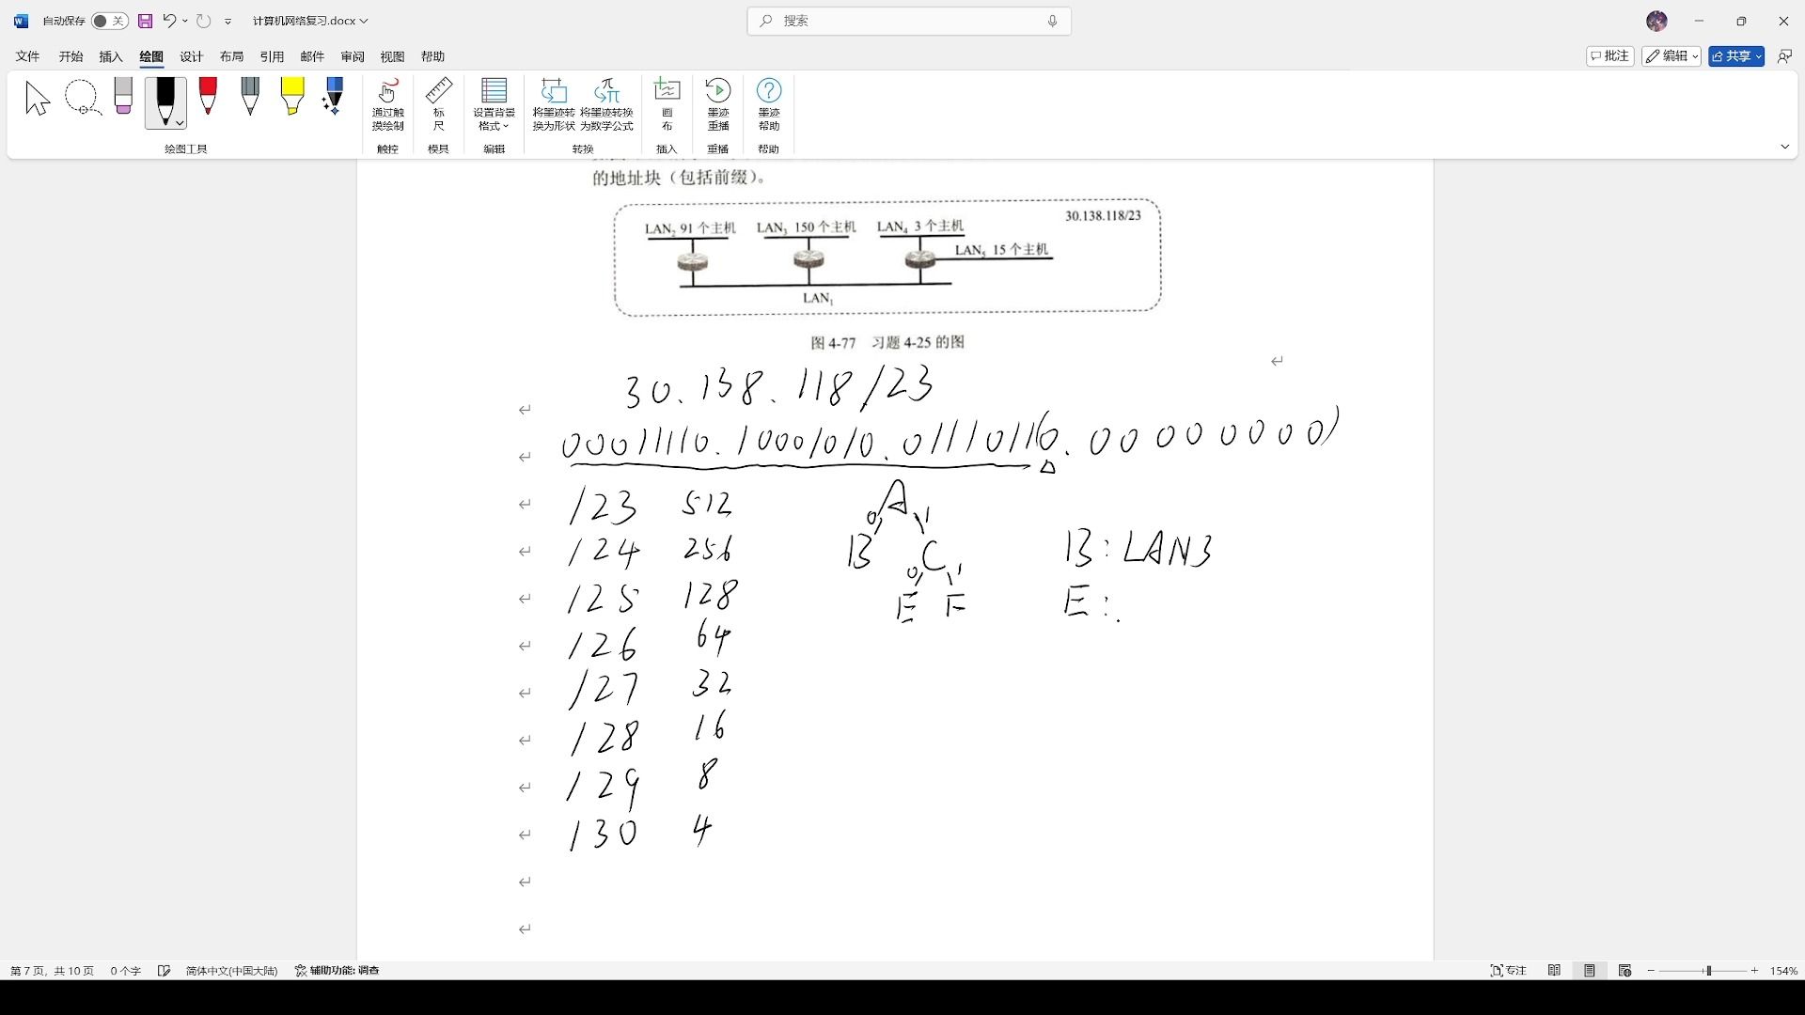Screen dimensions: 1805x1015
Task: Click language 简体中文(中国大陆) in status bar
Action: 231,971
